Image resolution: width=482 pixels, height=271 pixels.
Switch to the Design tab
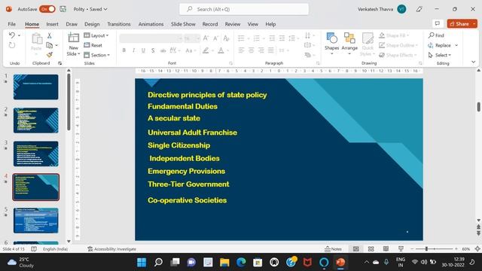tap(92, 24)
